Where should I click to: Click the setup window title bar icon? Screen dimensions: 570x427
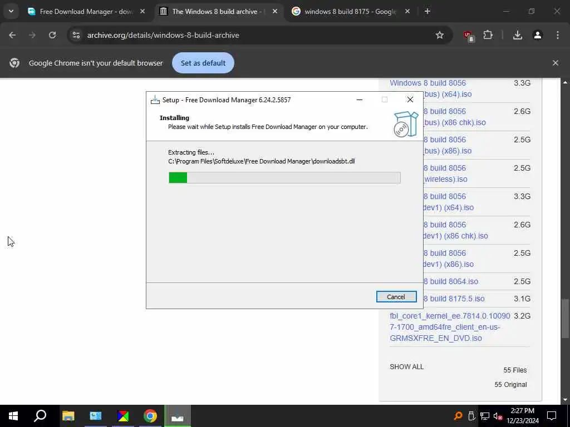155,100
